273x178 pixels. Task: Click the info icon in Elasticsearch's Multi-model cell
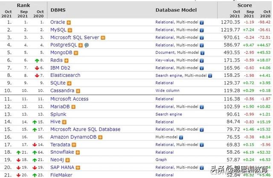pos(209,76)
